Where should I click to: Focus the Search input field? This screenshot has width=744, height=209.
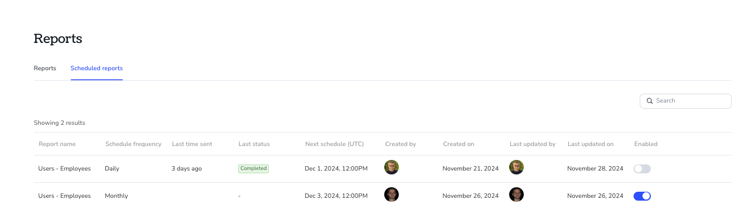(x=685, y=101)
